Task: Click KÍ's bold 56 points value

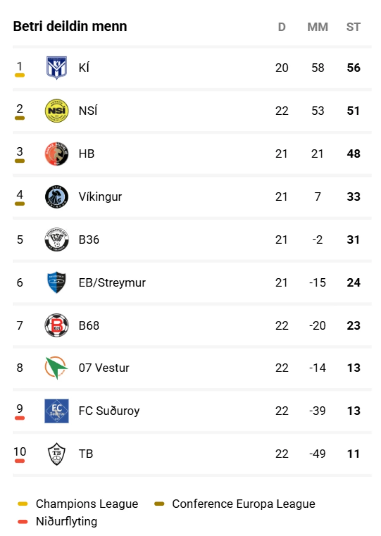Action: [x=354, y=68]
